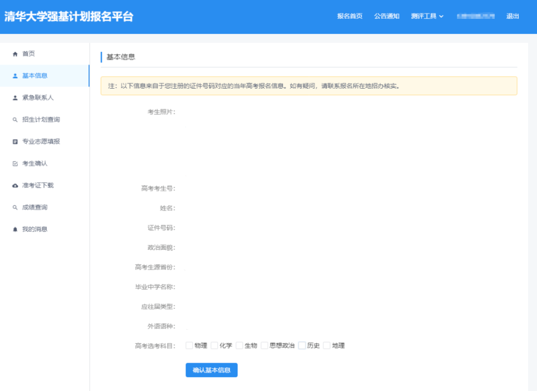This screenshot has width=537, height=391.
Task: Click the checkmark icon for 考生确认
Action: coord(15,163)
